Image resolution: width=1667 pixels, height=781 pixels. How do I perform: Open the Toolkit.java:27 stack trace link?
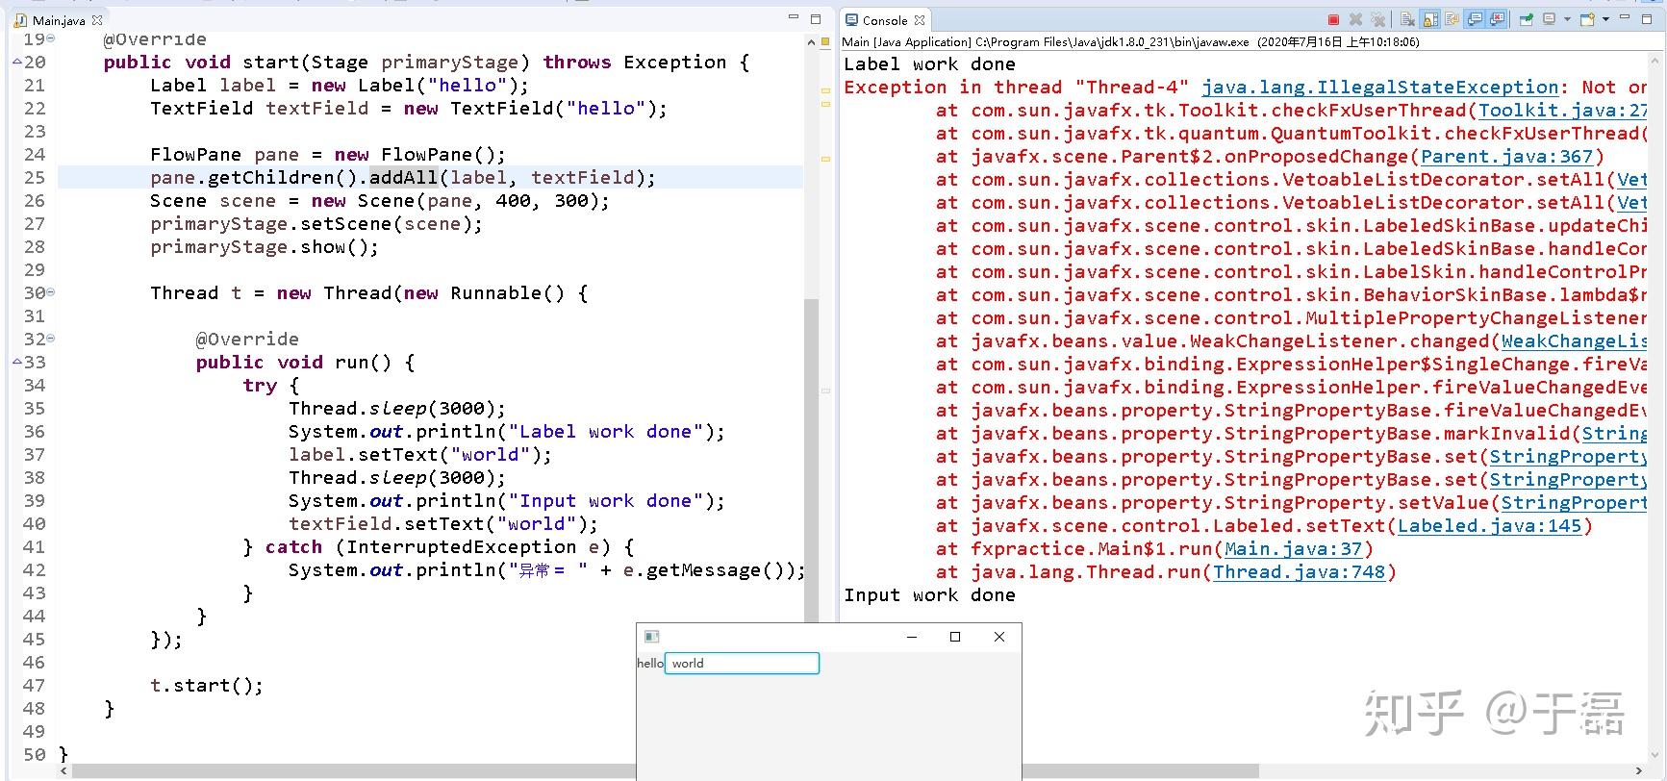(x=1562, y=111)
